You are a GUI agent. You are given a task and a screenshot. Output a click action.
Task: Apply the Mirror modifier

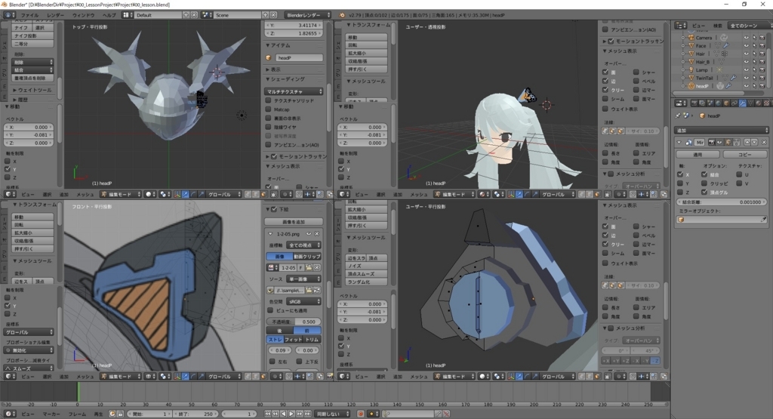tap(698, 154)
